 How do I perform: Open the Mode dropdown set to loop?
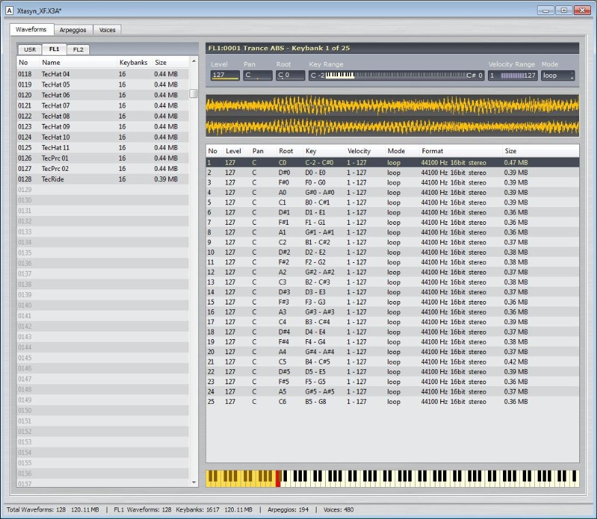pos(557,76)
